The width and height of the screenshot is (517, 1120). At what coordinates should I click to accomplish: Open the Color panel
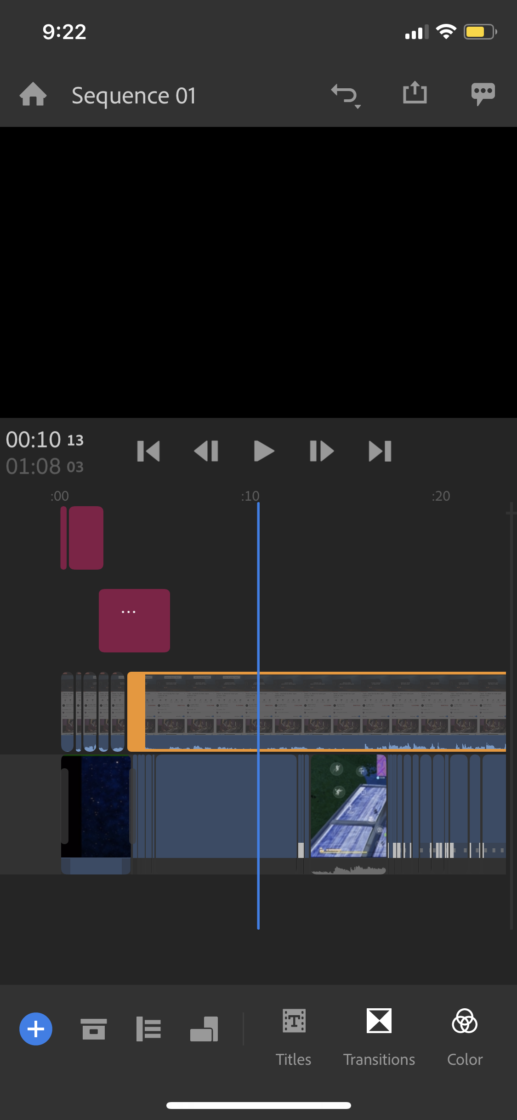[x=465, y=1038]
